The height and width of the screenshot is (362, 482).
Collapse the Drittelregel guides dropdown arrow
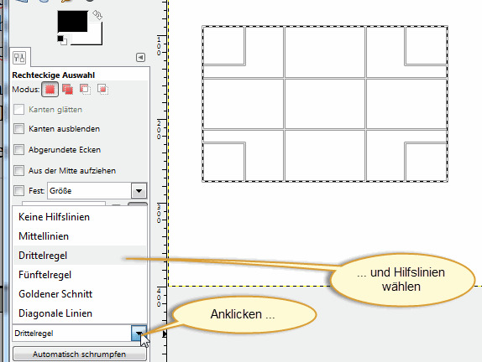tap(139, 334)
